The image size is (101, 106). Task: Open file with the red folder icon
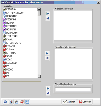coord(22,102)
